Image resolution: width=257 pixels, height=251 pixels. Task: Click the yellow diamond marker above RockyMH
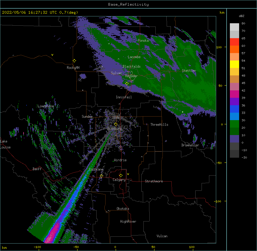tap(75, 61)
